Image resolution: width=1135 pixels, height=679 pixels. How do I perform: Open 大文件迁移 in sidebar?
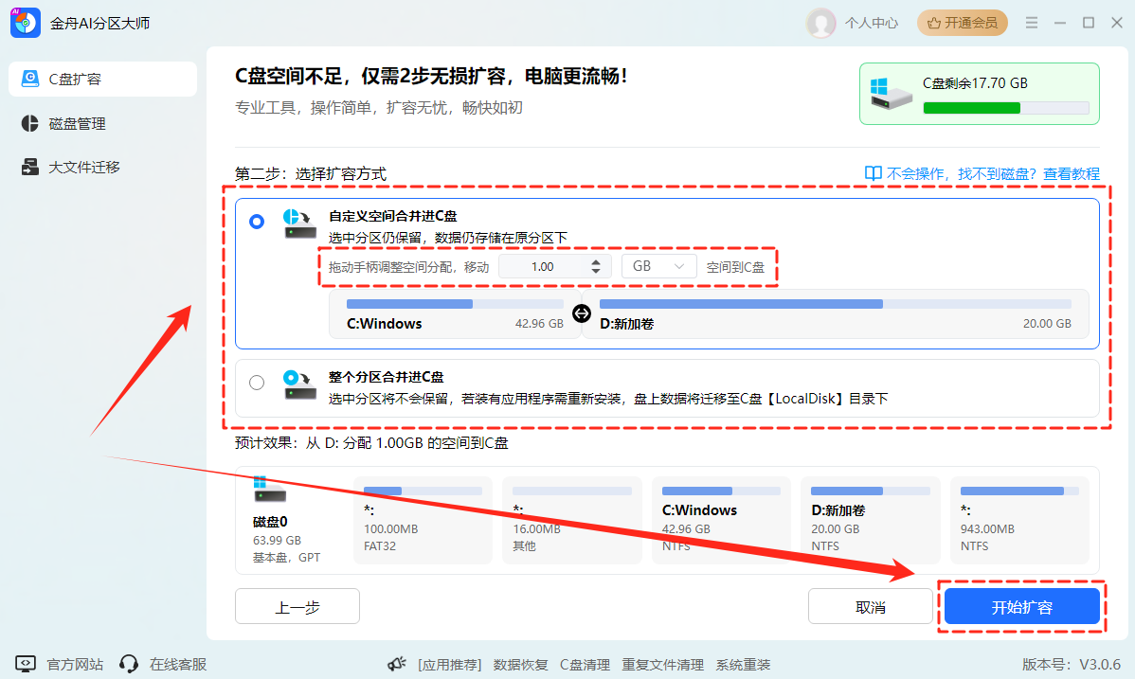pyautogui.click(x=84, y=167)
